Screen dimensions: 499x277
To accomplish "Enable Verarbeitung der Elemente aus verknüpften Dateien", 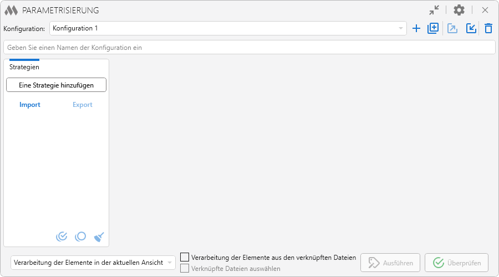I will [x=185, y=257].
